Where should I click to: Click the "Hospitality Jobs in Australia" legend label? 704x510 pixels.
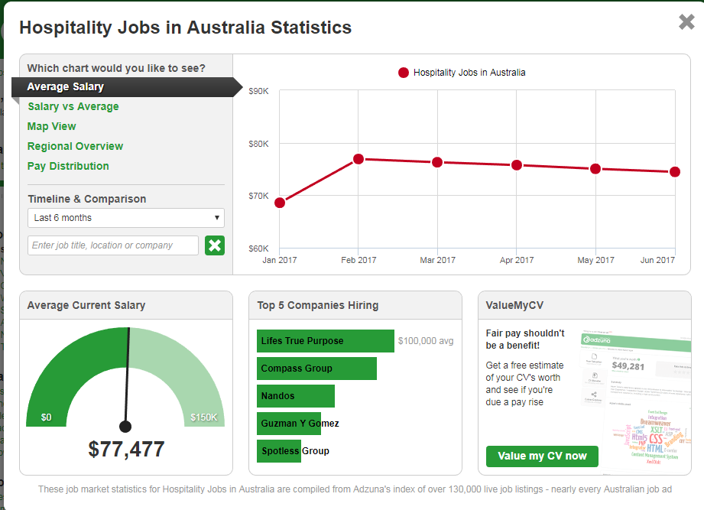click(x=469, y=73)
